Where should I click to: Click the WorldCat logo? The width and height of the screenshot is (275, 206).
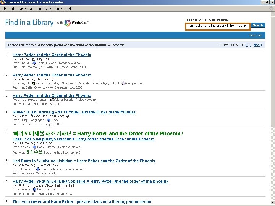pos(76,23)
